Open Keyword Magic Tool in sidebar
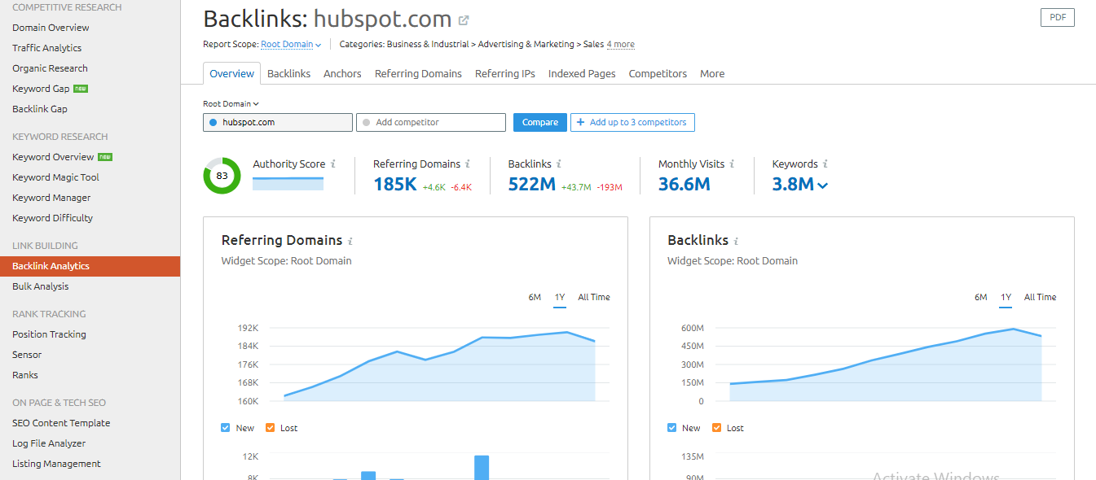This screenshot has height=480, width=1096. 55,177
